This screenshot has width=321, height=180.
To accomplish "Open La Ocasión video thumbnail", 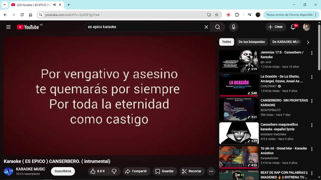I will point(239,85).
